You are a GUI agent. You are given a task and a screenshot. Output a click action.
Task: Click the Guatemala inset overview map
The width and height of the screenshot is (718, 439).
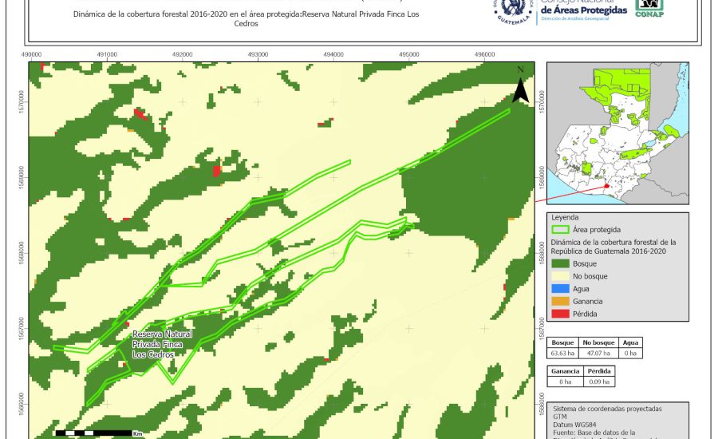[615, 136]
